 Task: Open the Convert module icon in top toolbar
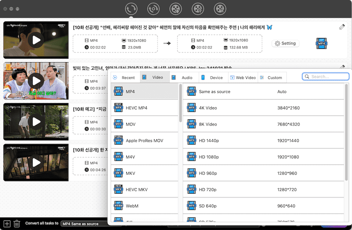click(x=131, y=9)
